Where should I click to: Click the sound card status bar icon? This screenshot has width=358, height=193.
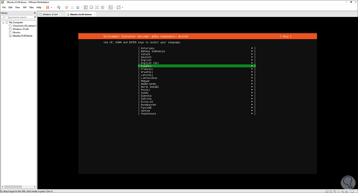coord(342,191)
